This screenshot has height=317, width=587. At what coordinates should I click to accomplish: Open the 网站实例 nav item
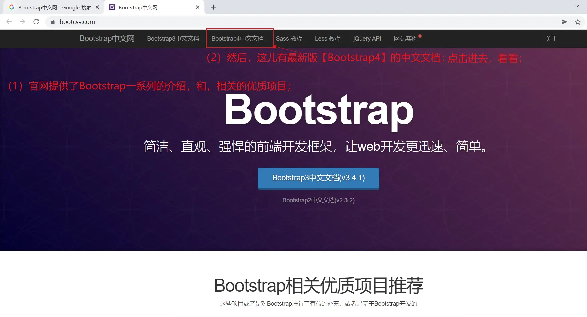click(x=406, y=39)
